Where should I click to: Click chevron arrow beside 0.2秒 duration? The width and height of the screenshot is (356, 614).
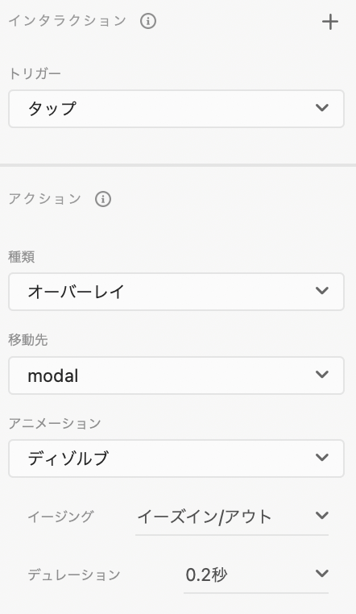(321, 574)
